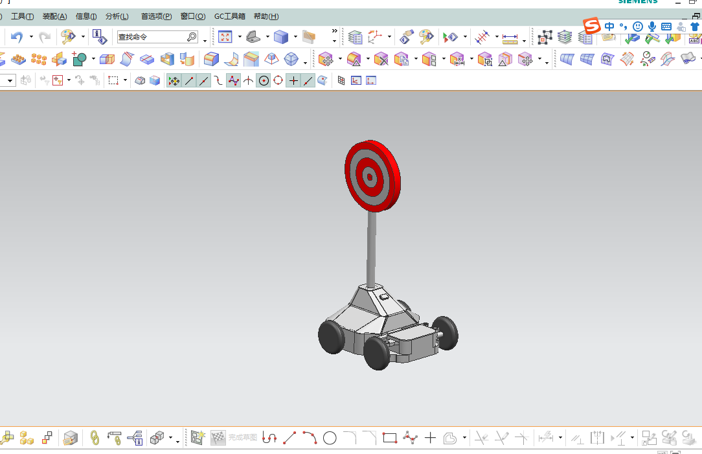Screen dimensions: 702x454
Task: Click the Sketch line tool in bottom toolbar
Action: tap(289, 438)
